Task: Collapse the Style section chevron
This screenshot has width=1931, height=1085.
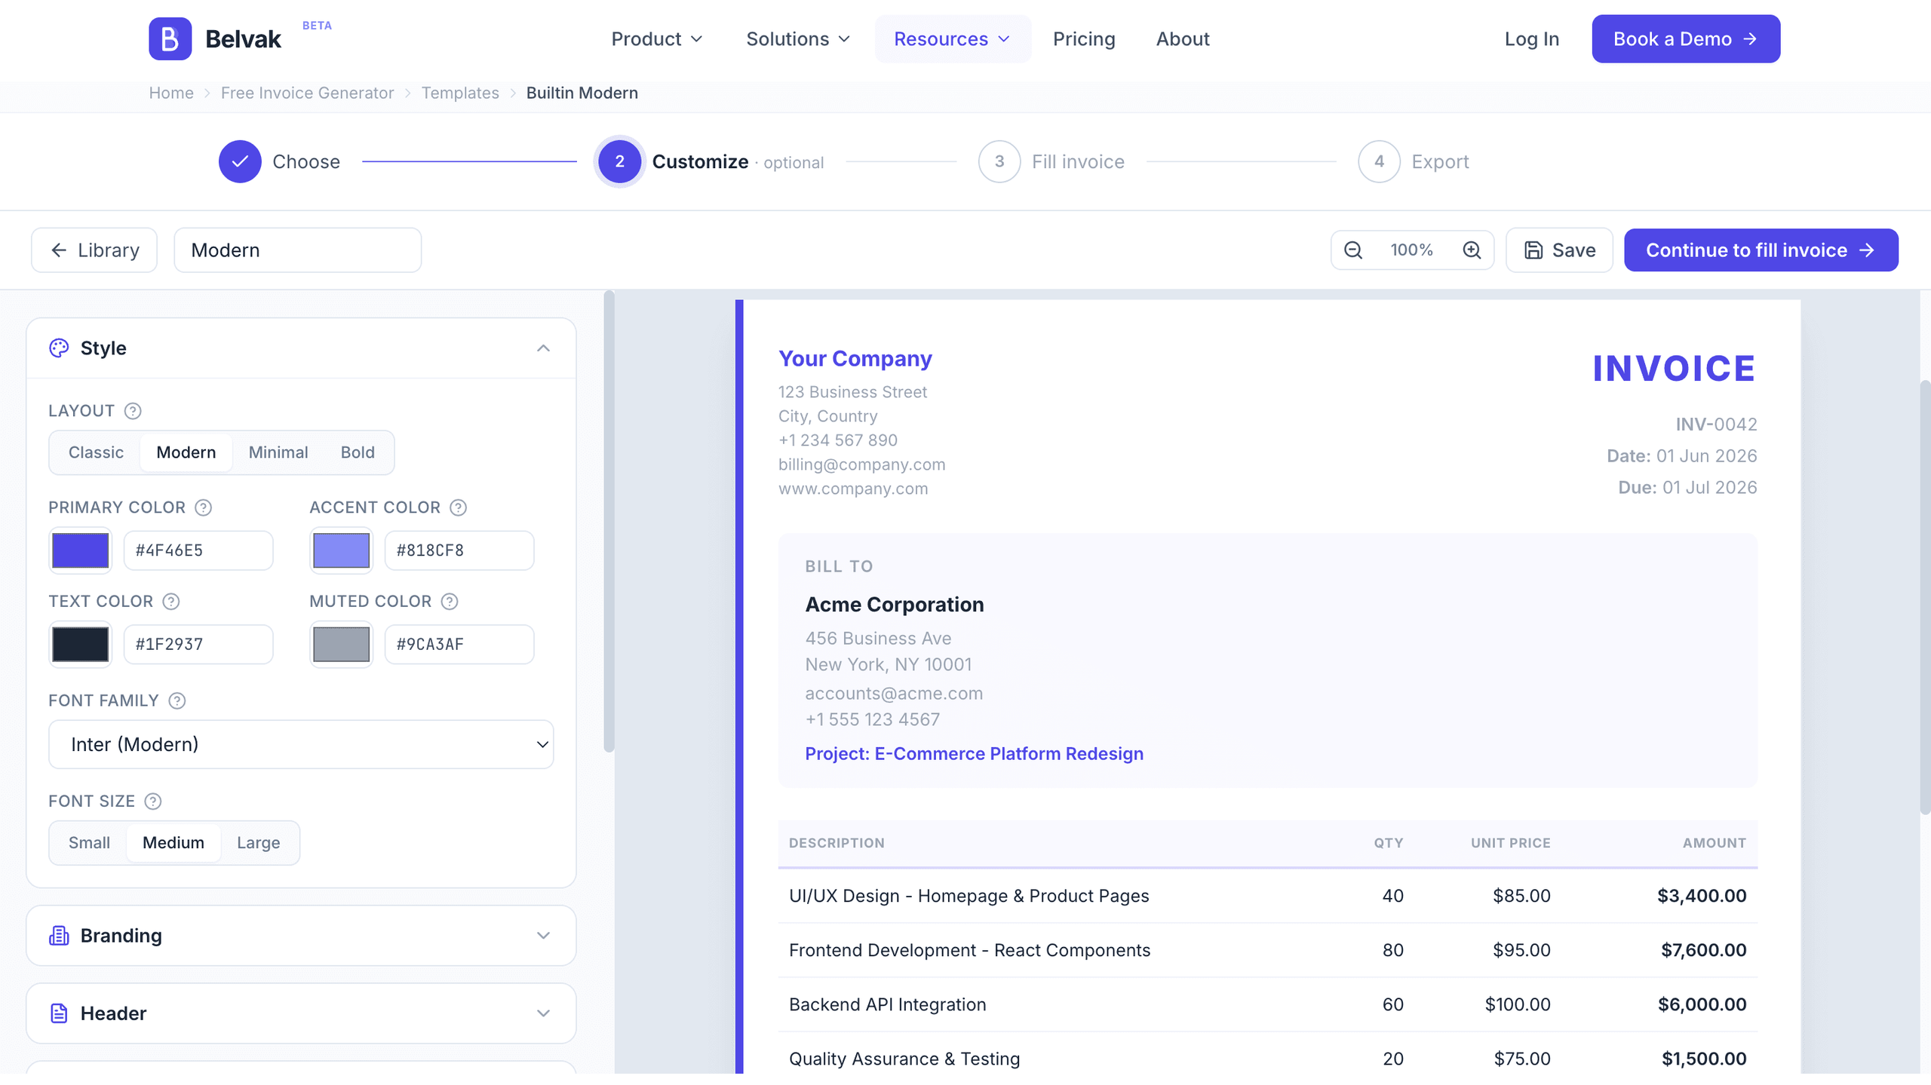Action: point(543,348)
